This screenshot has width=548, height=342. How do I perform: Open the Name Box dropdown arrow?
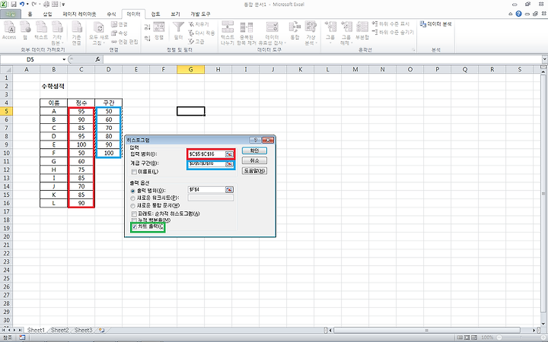64,59
